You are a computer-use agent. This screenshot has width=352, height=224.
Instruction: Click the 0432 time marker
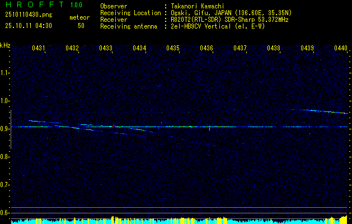72,48
